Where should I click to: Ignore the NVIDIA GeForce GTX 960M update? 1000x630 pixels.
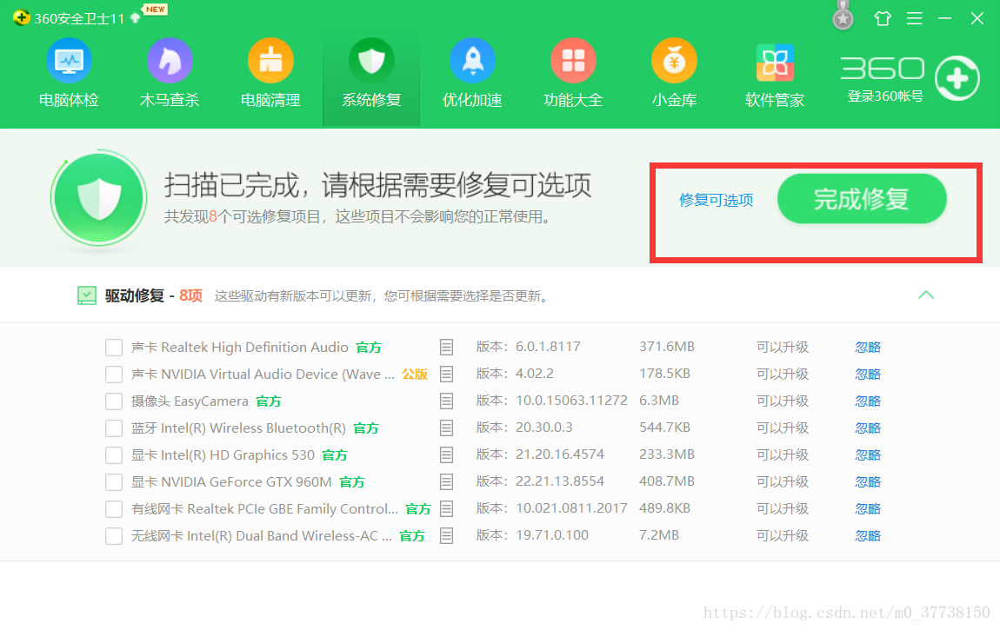pyautogui.click(x=867, y=482)
